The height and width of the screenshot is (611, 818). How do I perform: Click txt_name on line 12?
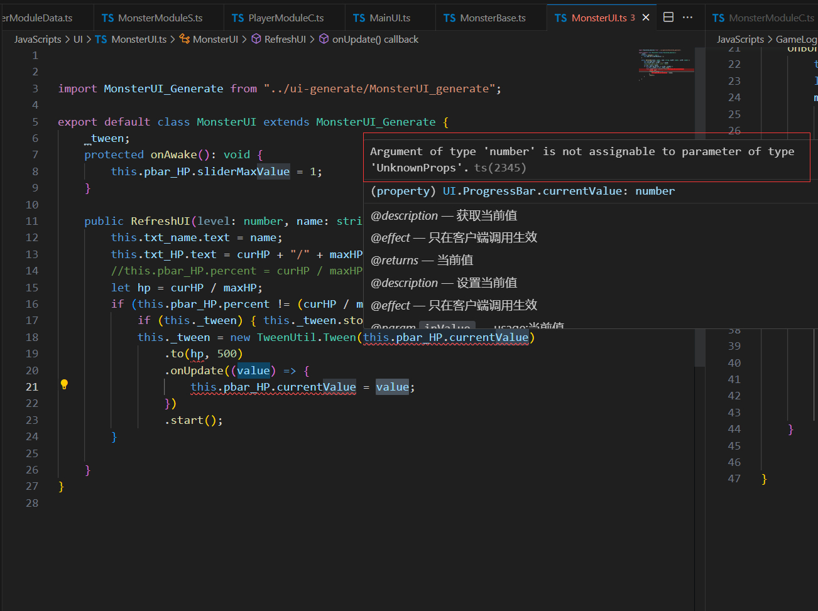click(171, 237)
